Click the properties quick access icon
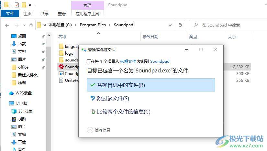267x151 pixels. 17,5
